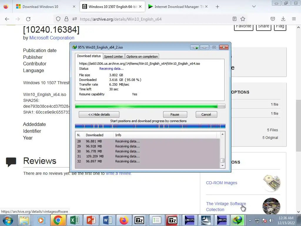
Task: Click the Downloaded column header
Action: pos(98,135)
